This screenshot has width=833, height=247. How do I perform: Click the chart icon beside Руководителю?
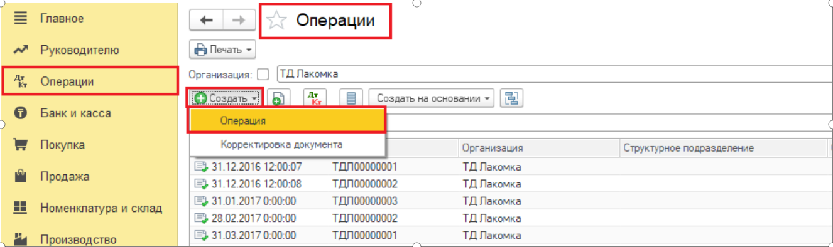(x=21, y=50)
